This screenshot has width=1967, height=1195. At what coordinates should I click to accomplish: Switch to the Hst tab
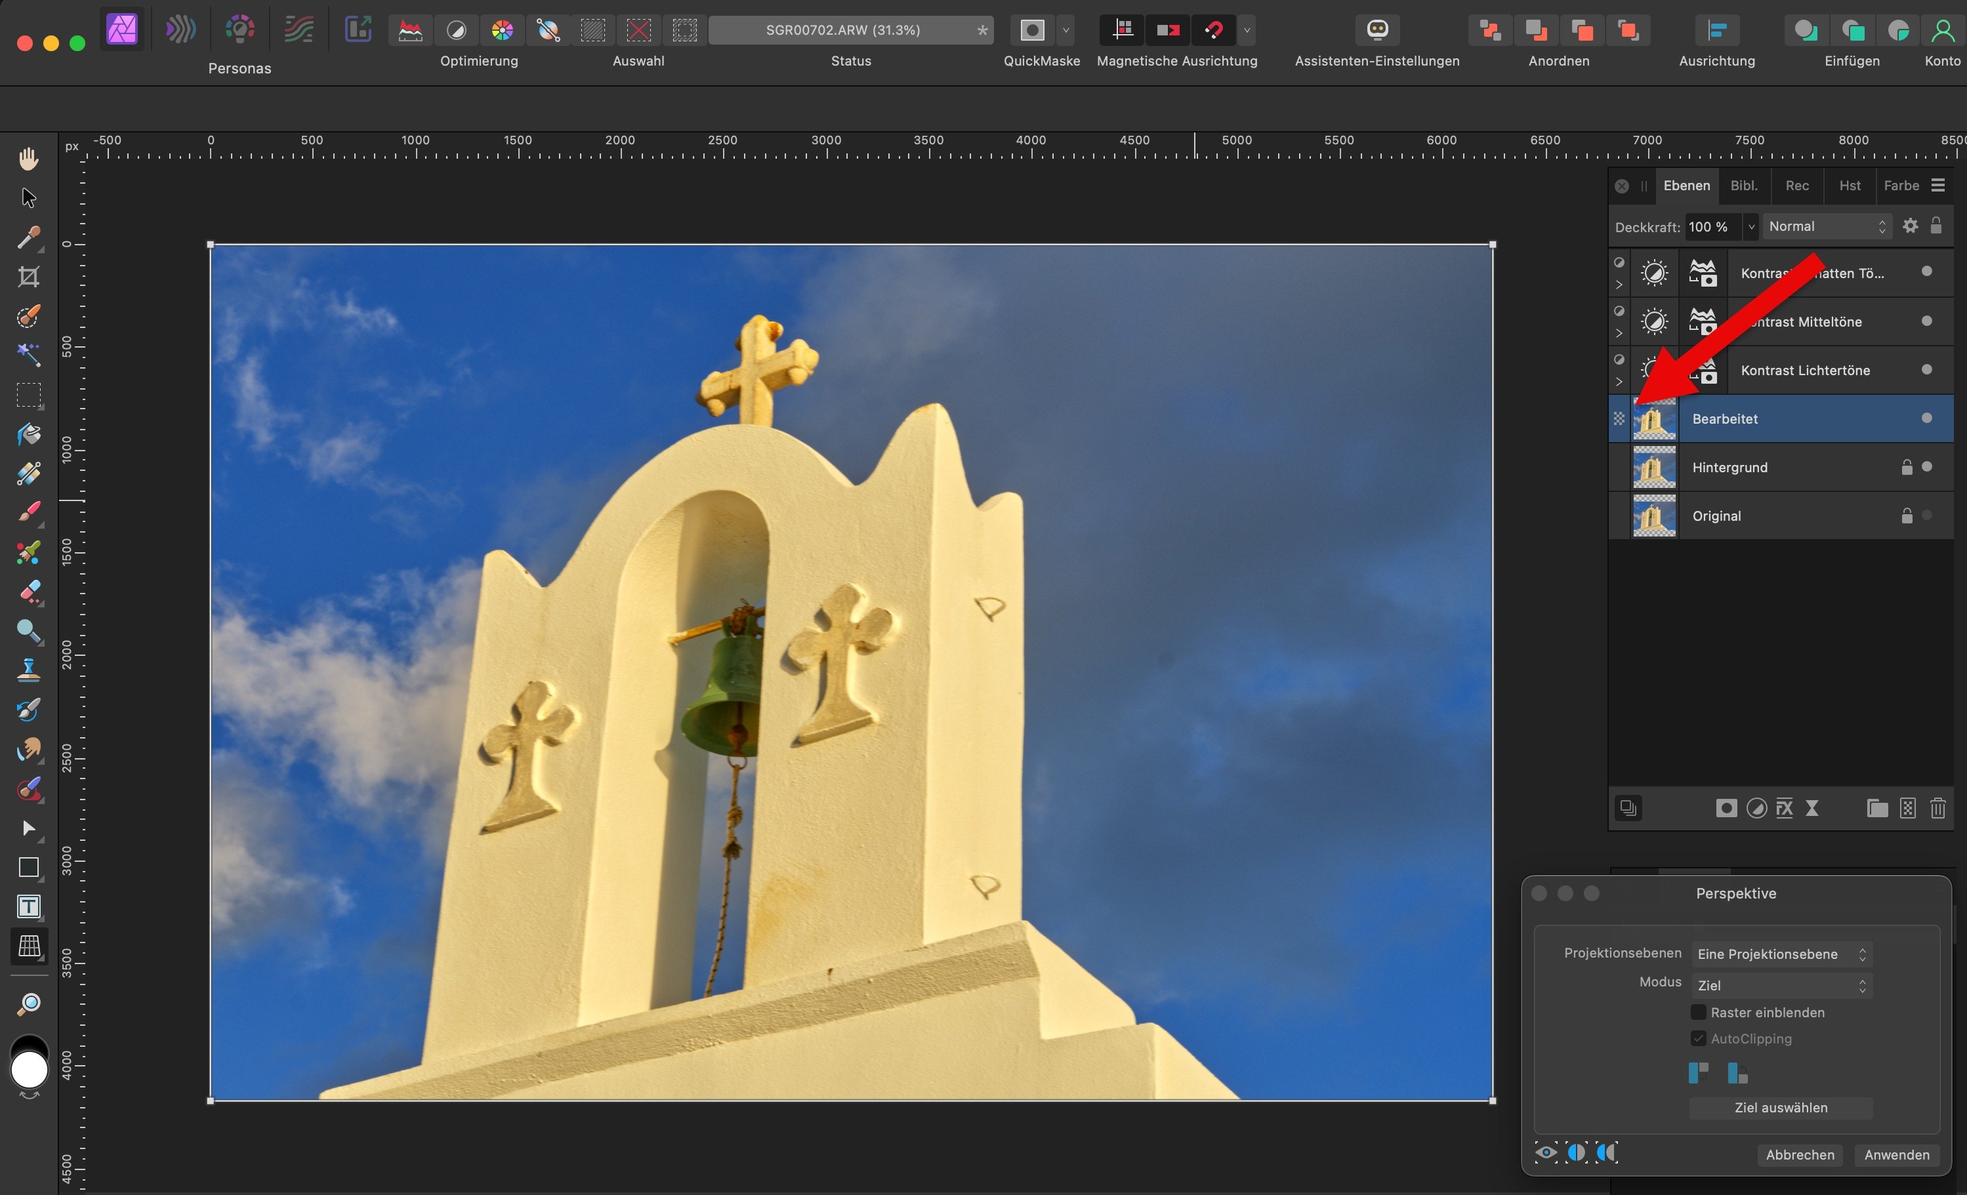click(1850, 185)
